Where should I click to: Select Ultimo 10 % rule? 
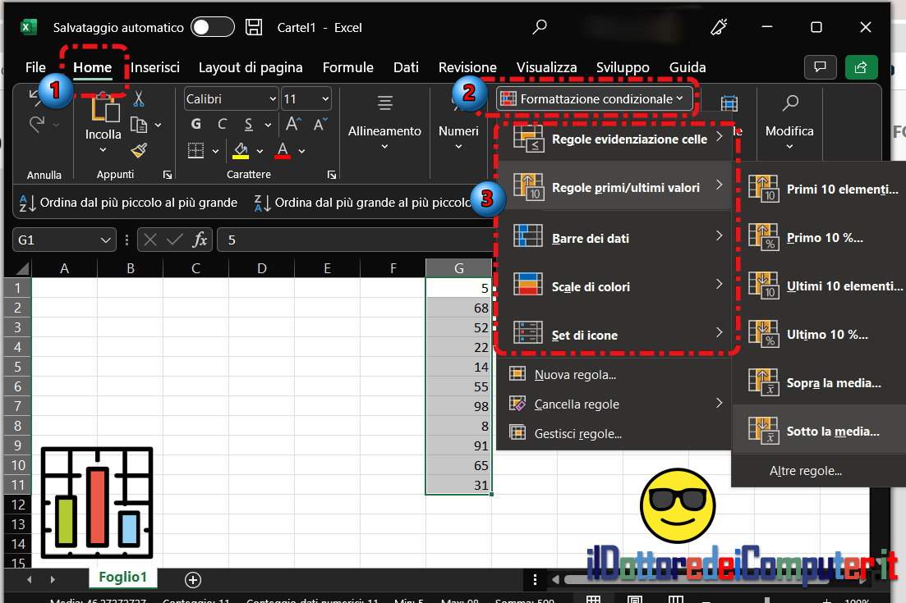point(819,334)
